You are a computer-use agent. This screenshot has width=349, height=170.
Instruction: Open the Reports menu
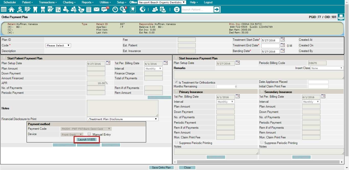pyautogui.click(x=88, y=2)
